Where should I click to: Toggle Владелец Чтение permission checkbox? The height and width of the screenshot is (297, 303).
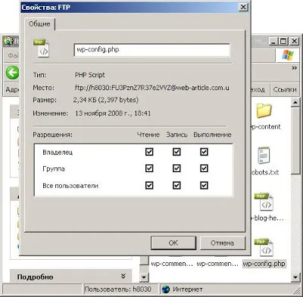coord(149,152)
